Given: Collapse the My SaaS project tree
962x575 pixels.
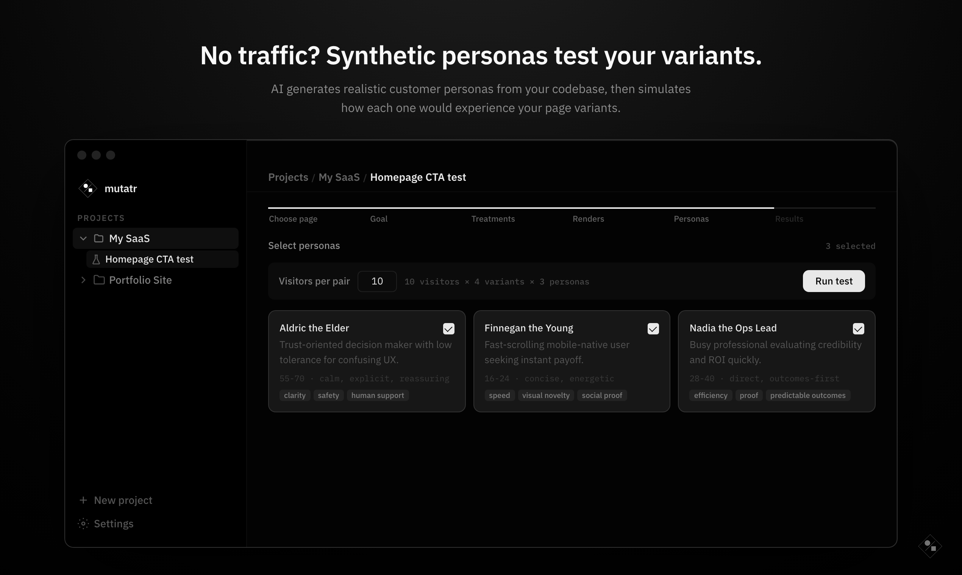Looking at the screenshot, I should coord(83,238).
